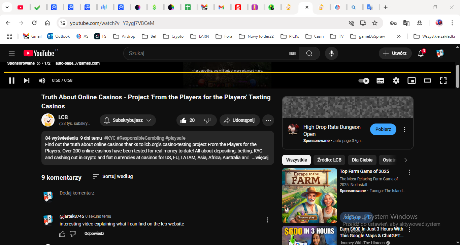Open the Airdrop bookmark folder
460x245 pixels.
124,36
